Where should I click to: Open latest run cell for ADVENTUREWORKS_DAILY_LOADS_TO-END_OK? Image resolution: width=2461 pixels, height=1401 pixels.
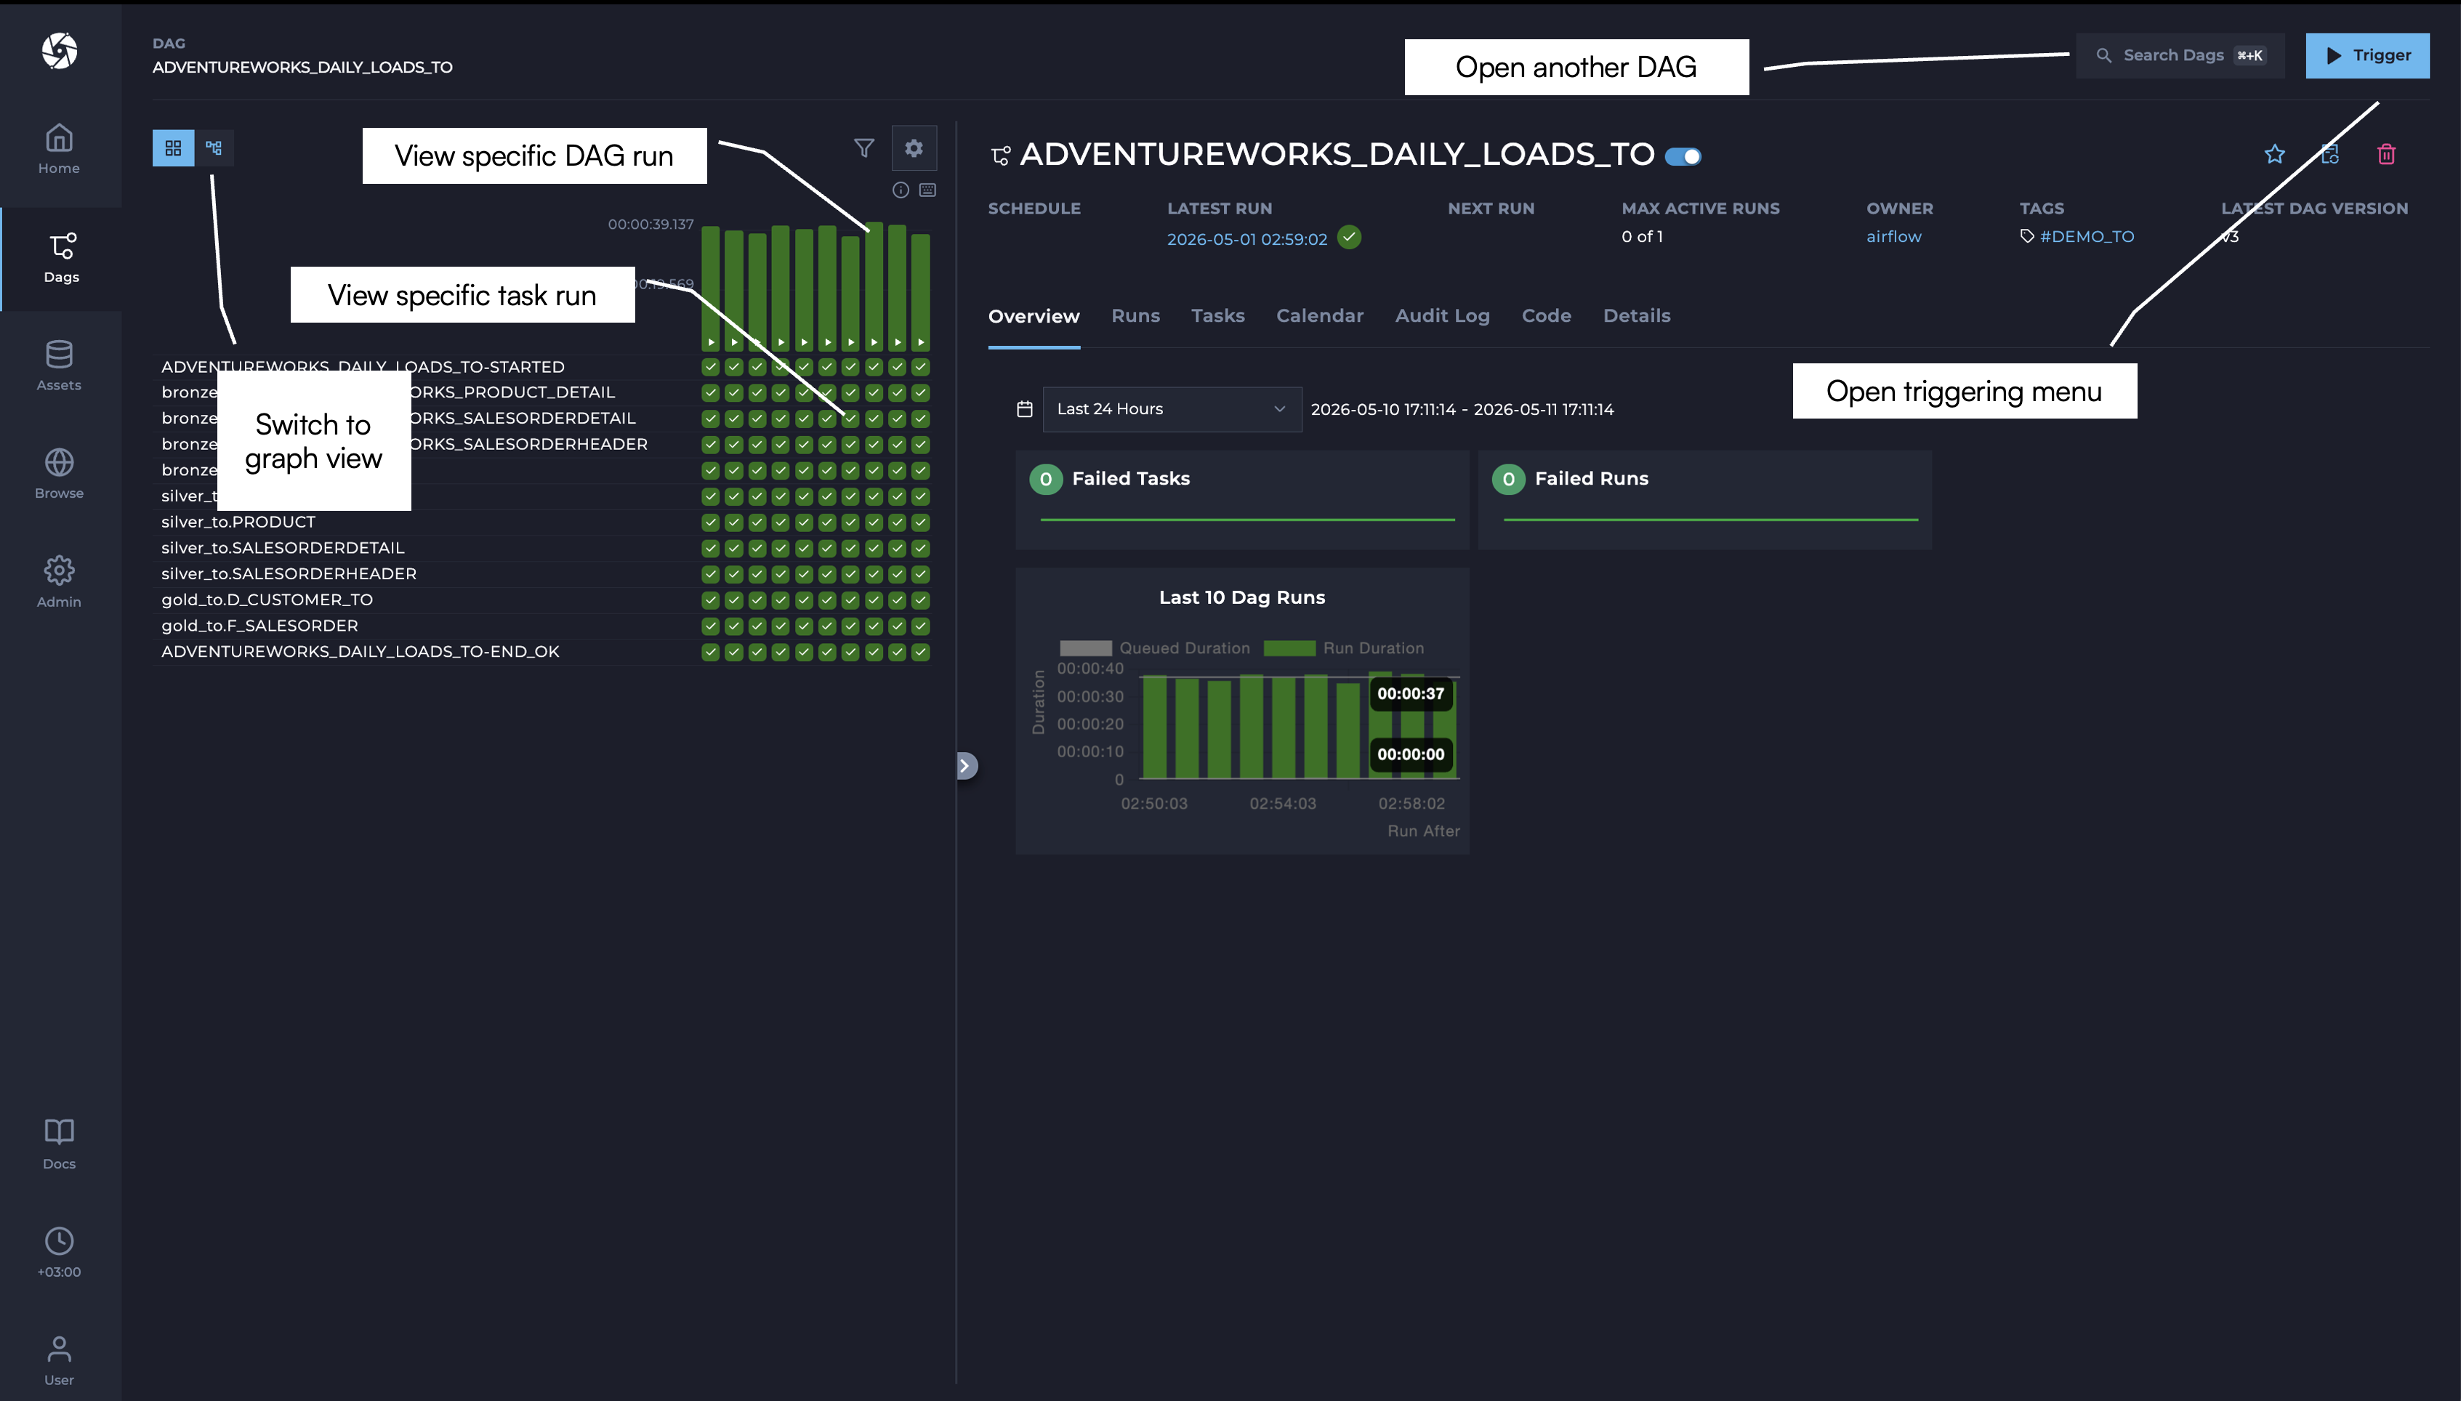(921, 653)
